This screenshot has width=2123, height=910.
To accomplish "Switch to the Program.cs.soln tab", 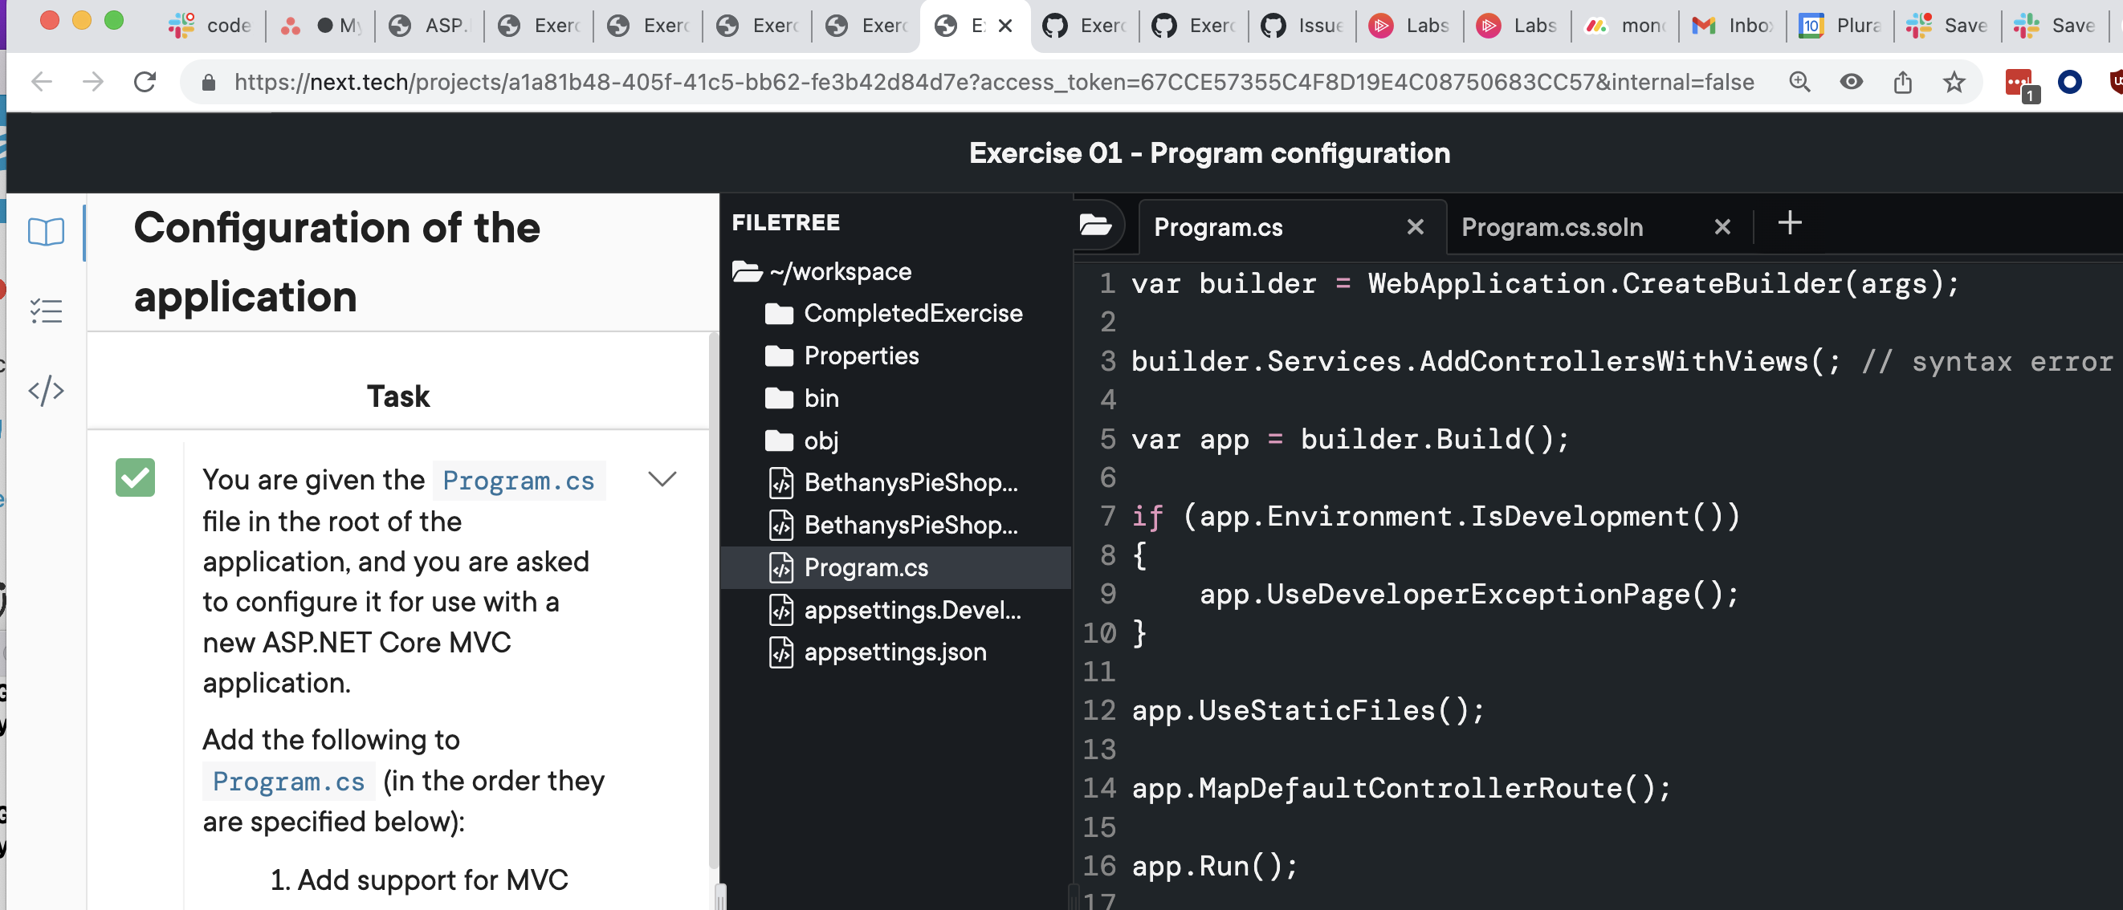I will [1552, 226].
